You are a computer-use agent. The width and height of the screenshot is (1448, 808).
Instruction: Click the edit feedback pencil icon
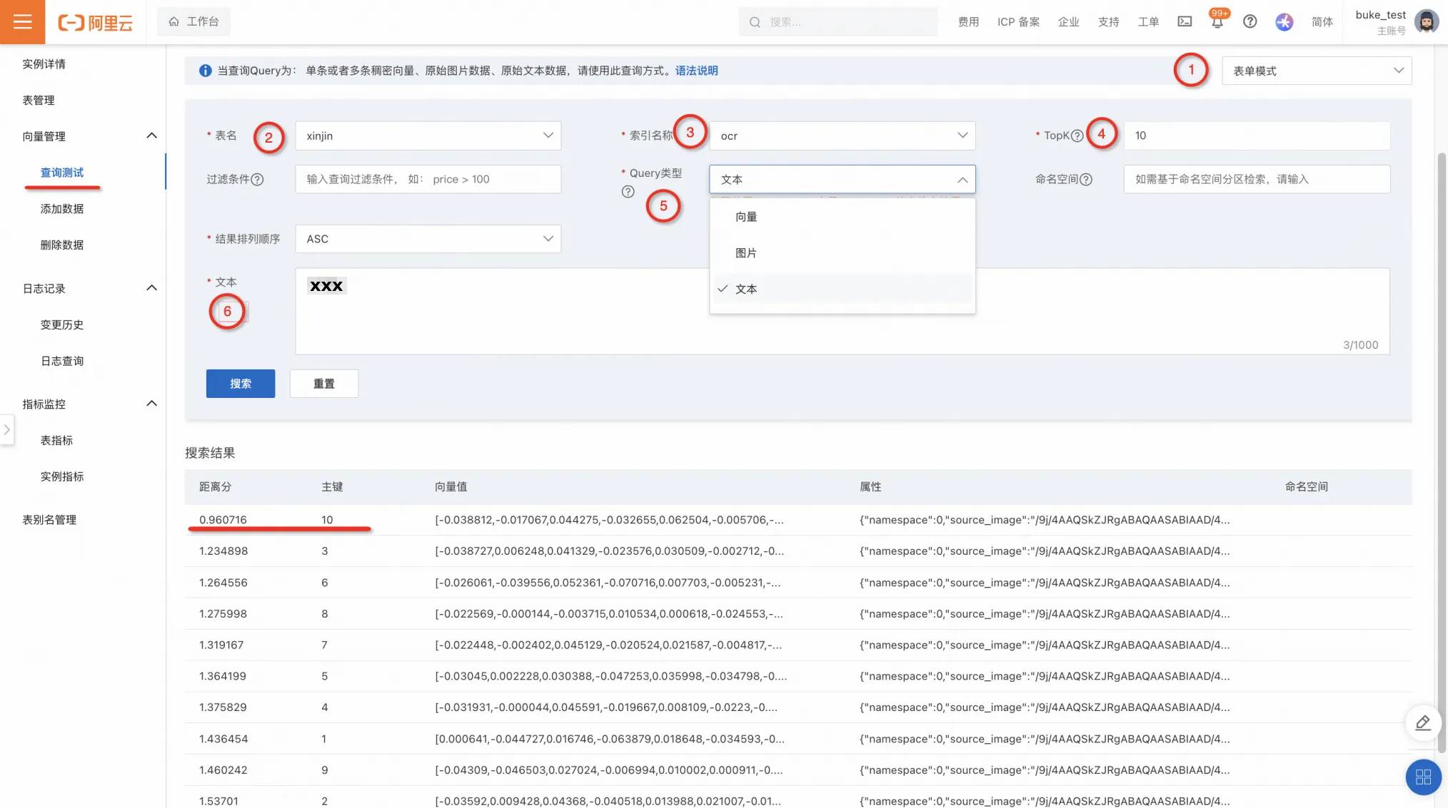1422,723
